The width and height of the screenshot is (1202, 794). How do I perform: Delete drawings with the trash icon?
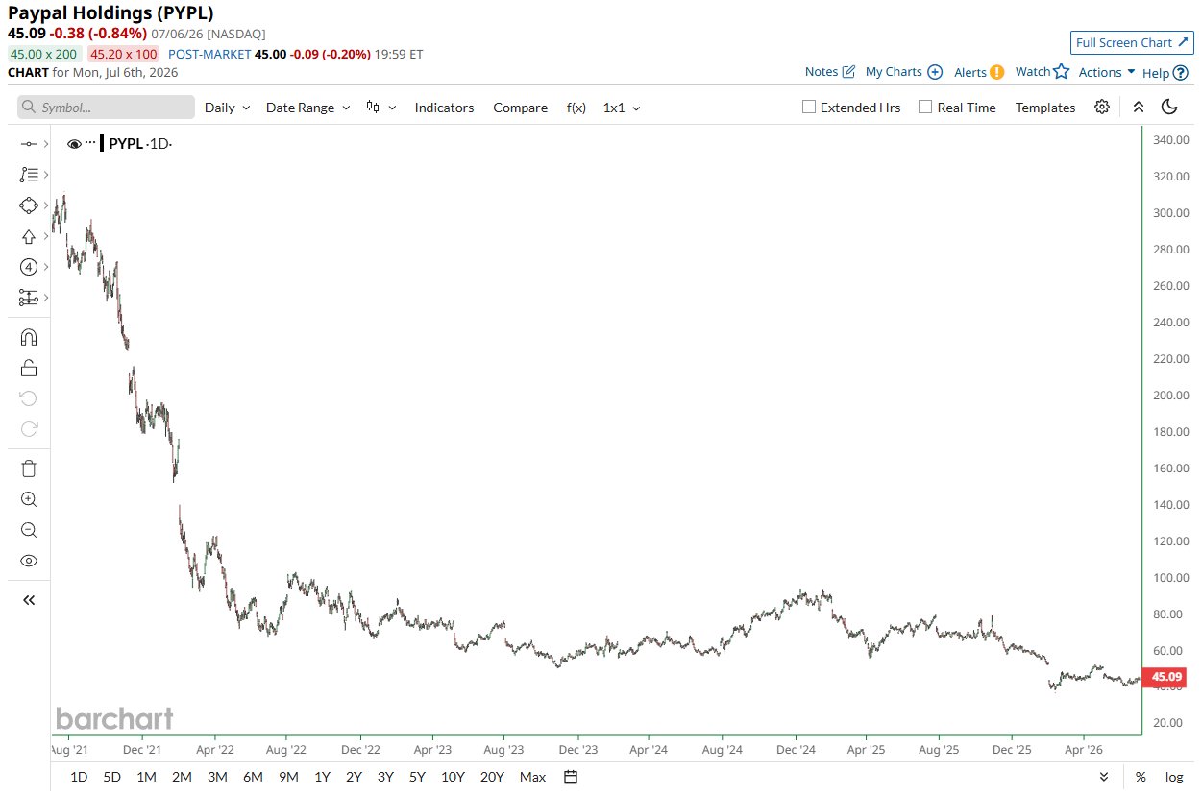[29, 469]
